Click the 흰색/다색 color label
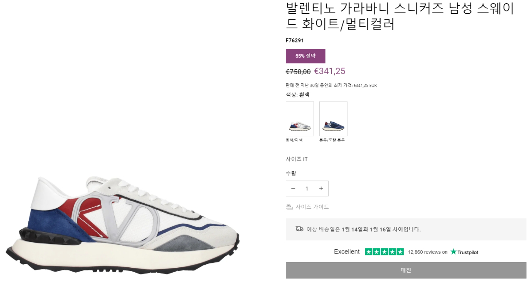Screen dimensions: 530x281 [294, 140]
